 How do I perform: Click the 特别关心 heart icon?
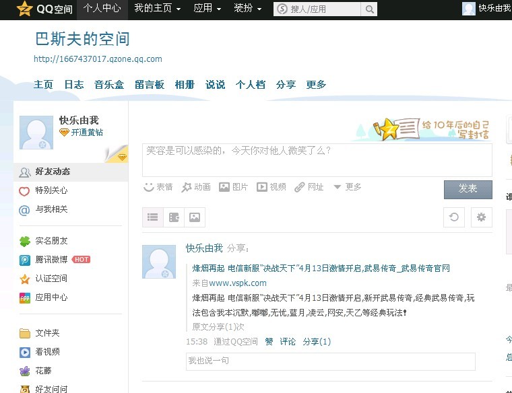click(x=24, y=191)
